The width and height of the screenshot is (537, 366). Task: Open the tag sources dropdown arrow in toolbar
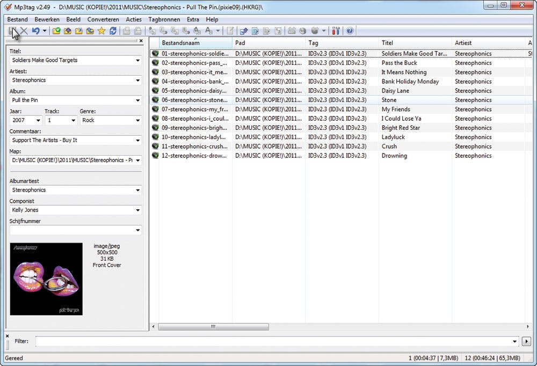click(x=324, y=31)
